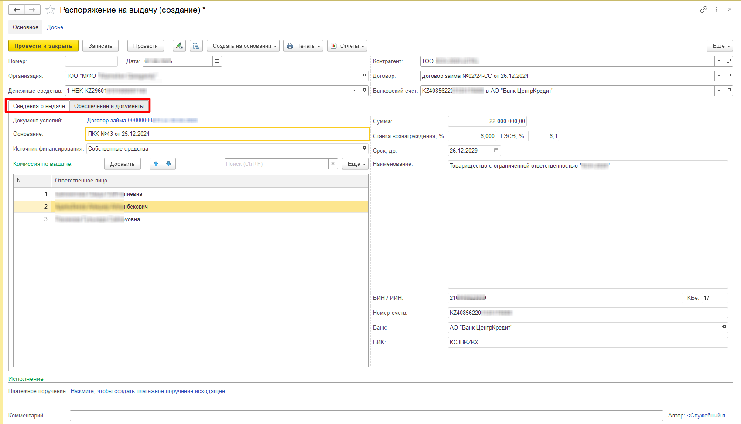Click the Записать button
741x424 pixels.
pyautogui.click(x=100, y=46)
